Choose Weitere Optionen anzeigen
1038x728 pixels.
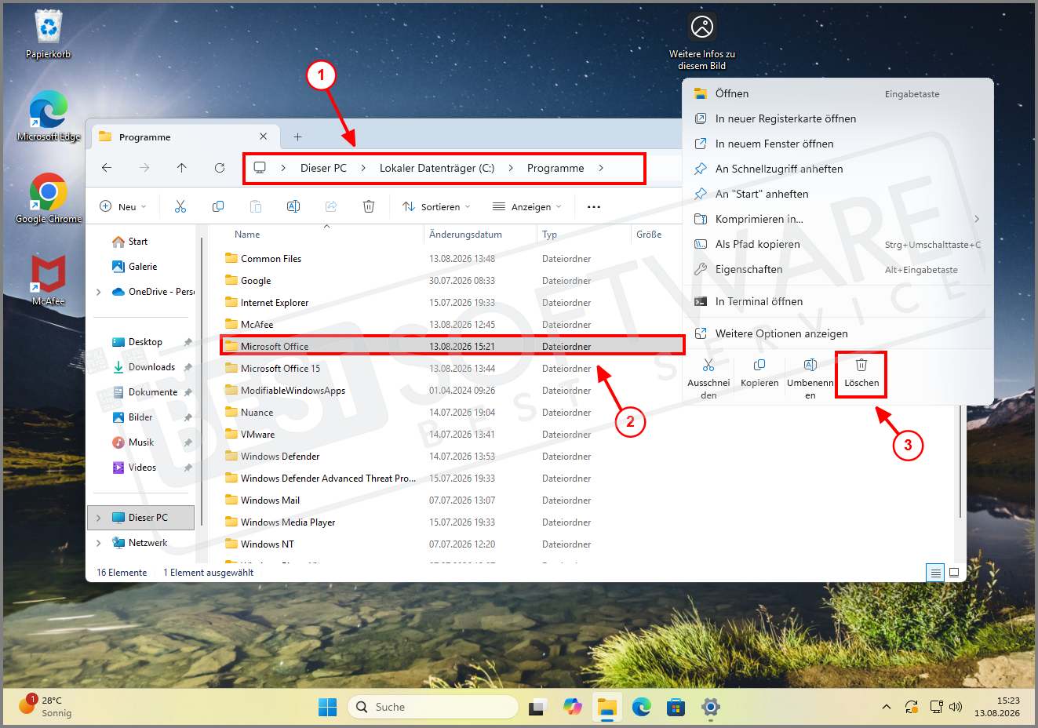click(x=837, y=333)
